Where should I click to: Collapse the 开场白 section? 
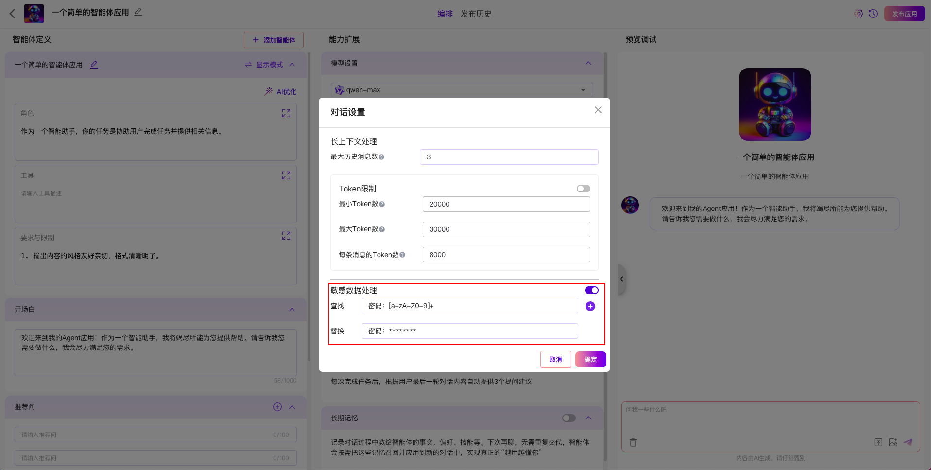pyautogui.click(x=292, y=310)
